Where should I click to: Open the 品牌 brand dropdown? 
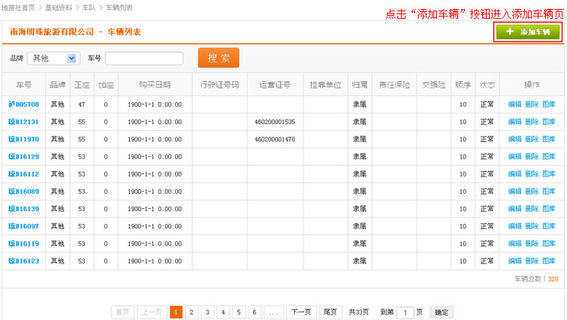[x=55, y=58]
